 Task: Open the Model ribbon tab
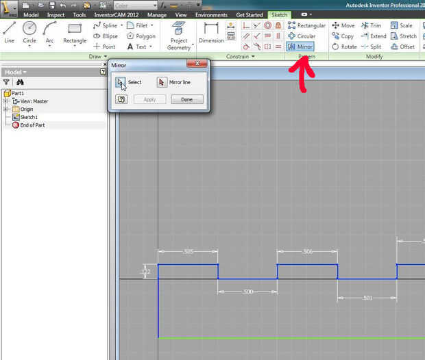31,15
